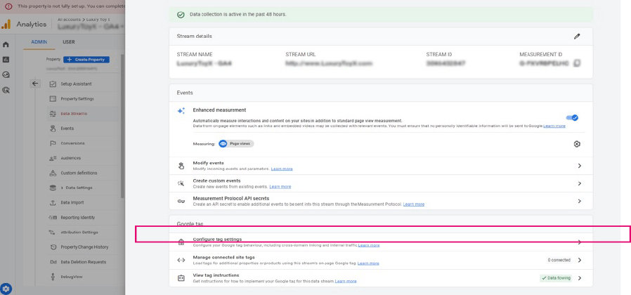The width and height of the screenshot is (631, 295).
Task: Open the Advertising icon in left rail
Action: click(6, 90)
